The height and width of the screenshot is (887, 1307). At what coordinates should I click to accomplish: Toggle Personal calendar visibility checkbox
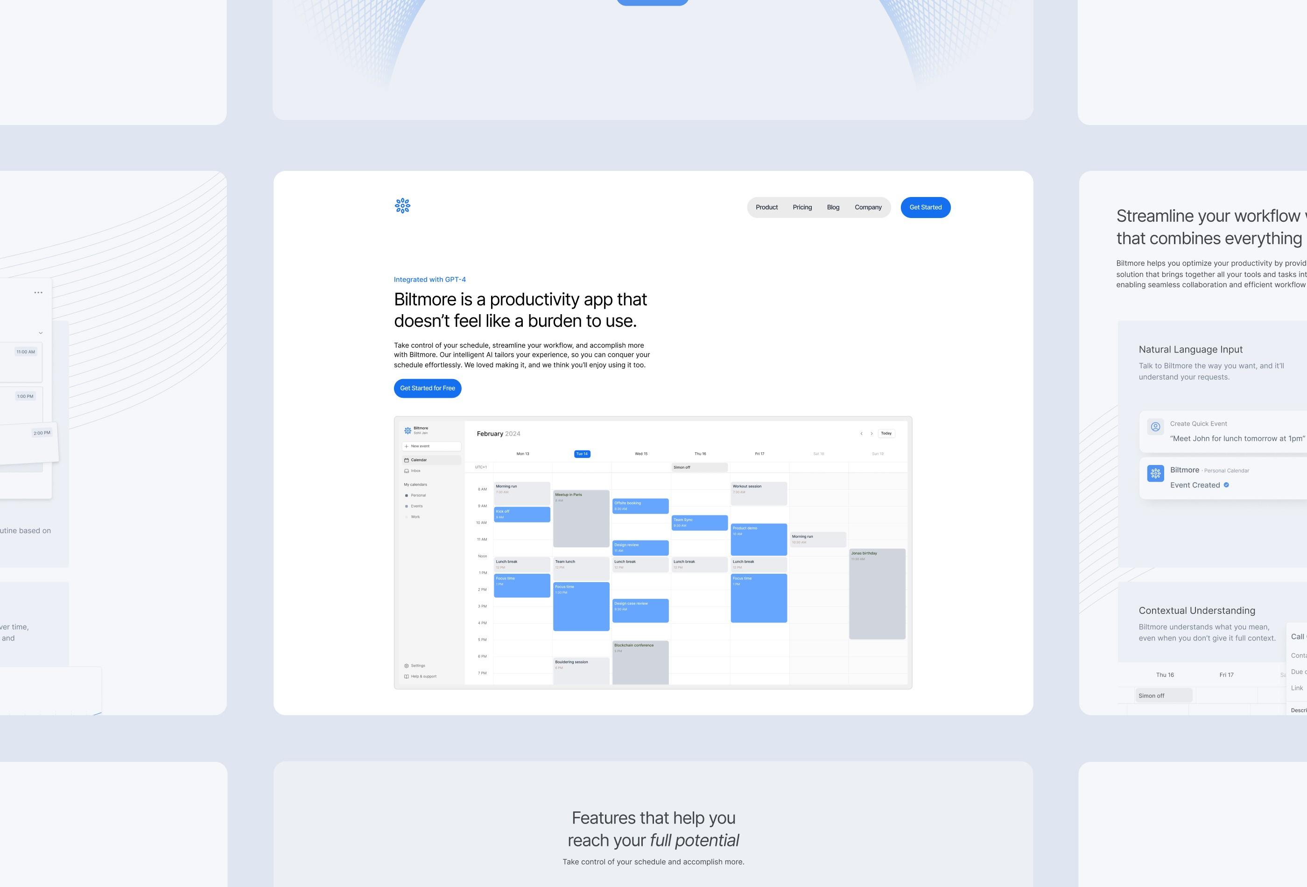[x=407, y=495]
